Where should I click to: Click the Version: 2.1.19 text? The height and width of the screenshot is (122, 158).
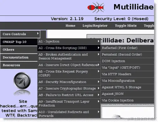(67, 19)
